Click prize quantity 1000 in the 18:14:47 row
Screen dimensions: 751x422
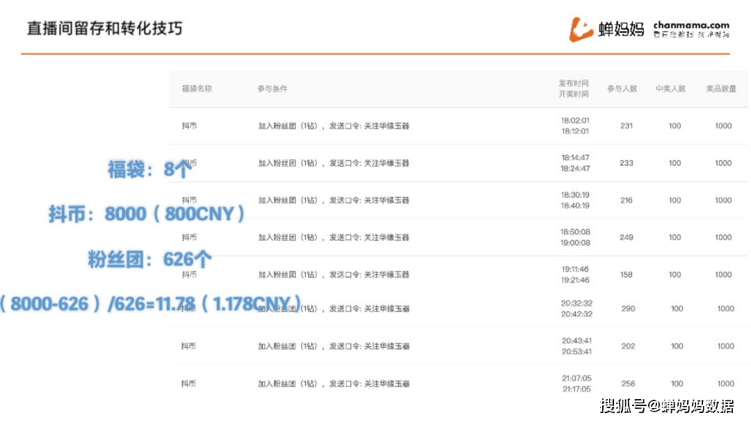pos(723,163)
